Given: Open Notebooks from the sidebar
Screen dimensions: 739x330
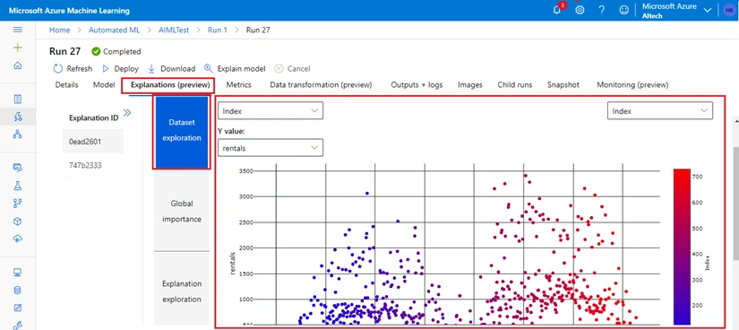Looking at the screenshot, I should (x=18, y=100).
